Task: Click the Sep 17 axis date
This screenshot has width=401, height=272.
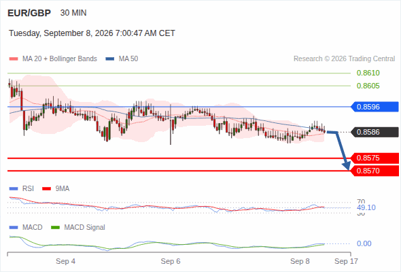Action: pos(346,261)
